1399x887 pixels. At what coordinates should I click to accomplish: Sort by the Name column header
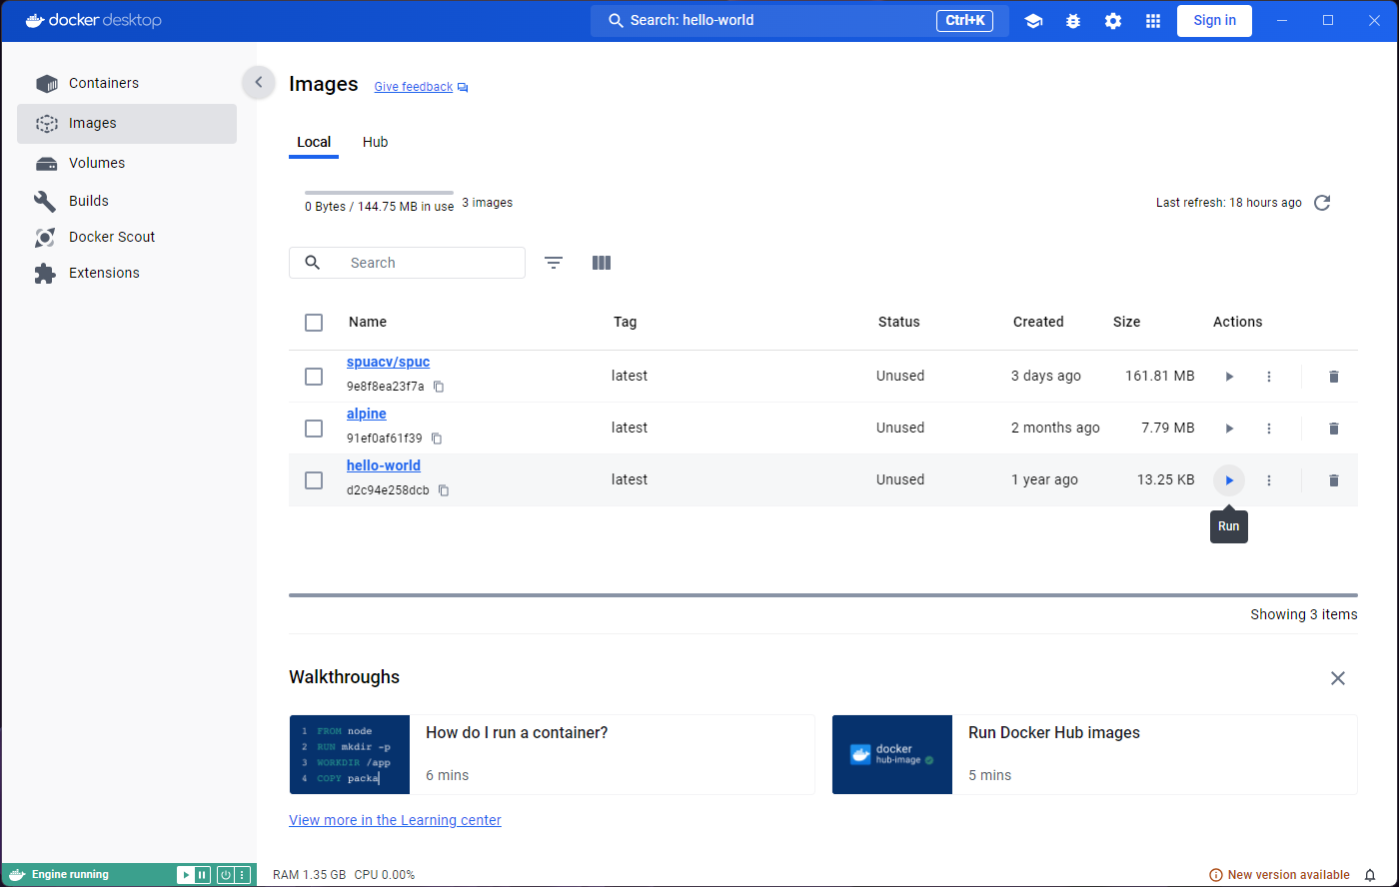pyautogui.click(x=368, y=322)
